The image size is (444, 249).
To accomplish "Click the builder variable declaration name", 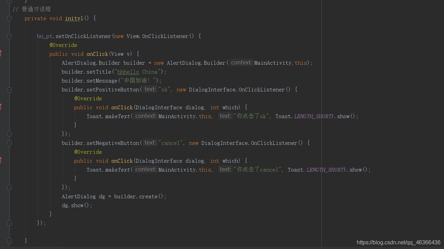I will (x=134, y=63).
